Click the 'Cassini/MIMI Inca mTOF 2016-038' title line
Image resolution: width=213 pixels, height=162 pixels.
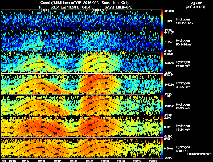tap(69, 3)
